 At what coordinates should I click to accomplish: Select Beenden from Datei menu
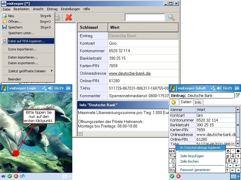(28, 79)
